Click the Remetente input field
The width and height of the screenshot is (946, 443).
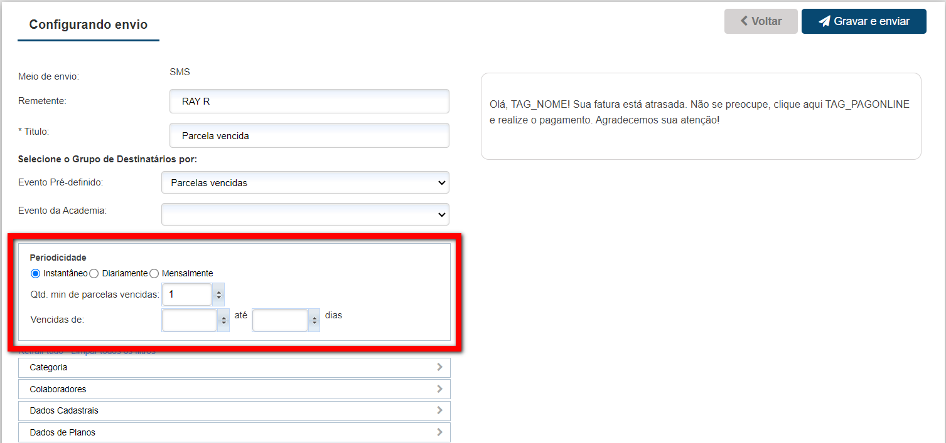coord(309,101)
